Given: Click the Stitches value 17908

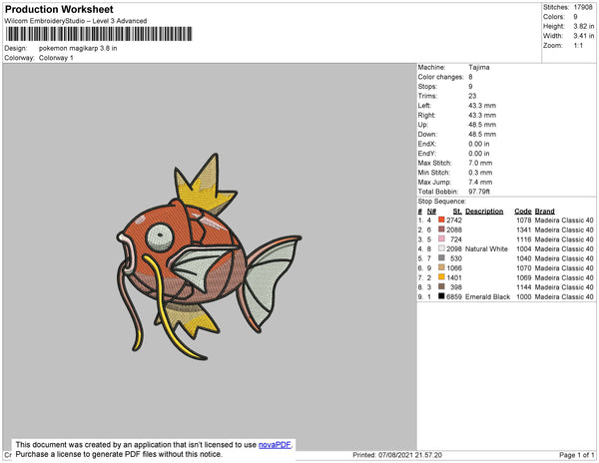Looking at the screenshot, I should (x=583, y=7).
